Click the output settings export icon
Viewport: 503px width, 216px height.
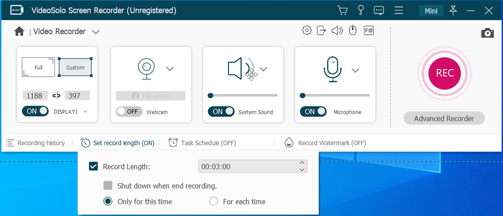point(321,30)
